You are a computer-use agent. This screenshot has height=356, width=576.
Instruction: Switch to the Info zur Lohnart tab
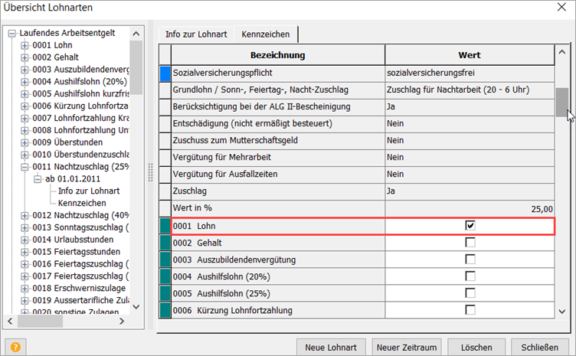(x=195, y=34)
